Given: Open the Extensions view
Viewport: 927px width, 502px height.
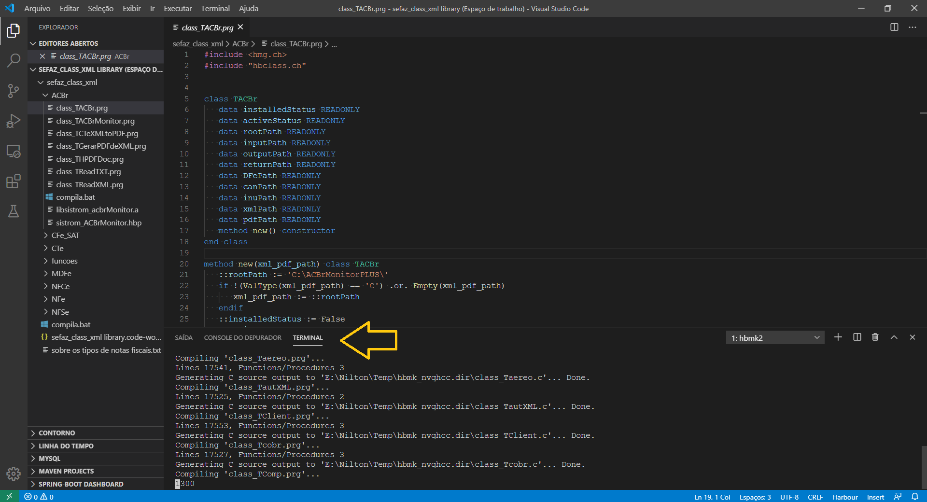Looking at the screenshot, I should (x=14, y=181).
